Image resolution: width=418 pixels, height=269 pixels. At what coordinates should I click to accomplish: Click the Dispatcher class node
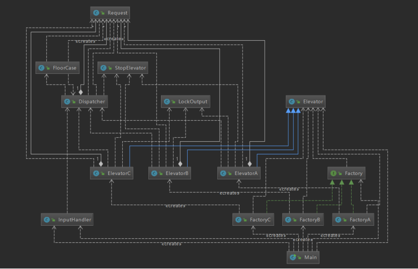(85, 102)
